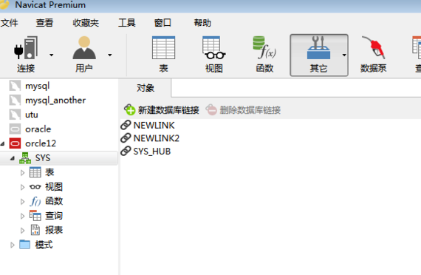Open the 收藏夹 menu
The image size is (421, 275).
pyautogui.click(x=86, y=23)
